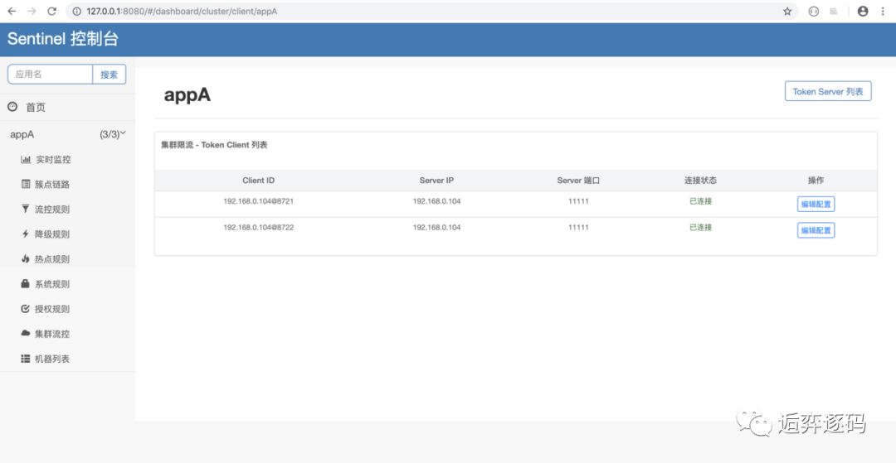
Task: Open the Chrome three-dot menu
Action: pyautogui.click(x=884, y=12)
